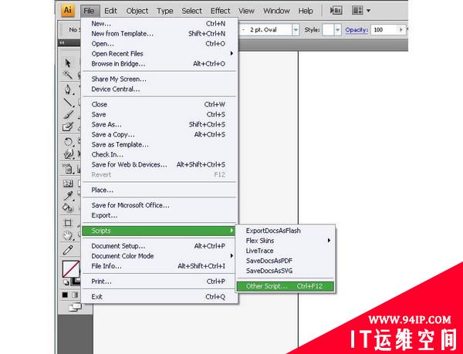463x354 pixels.
Task: Open the Arrange Documents dropdown arrow
Action: coord(369,11)
